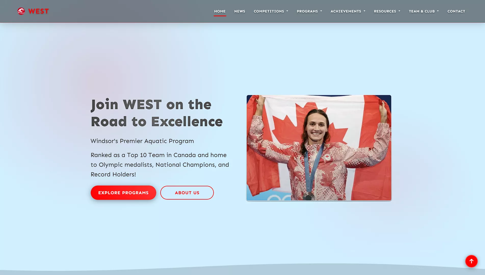This screenshot has width=485, height=275.
Task: Select the Team & Club menu label
Action: [422, 11]
